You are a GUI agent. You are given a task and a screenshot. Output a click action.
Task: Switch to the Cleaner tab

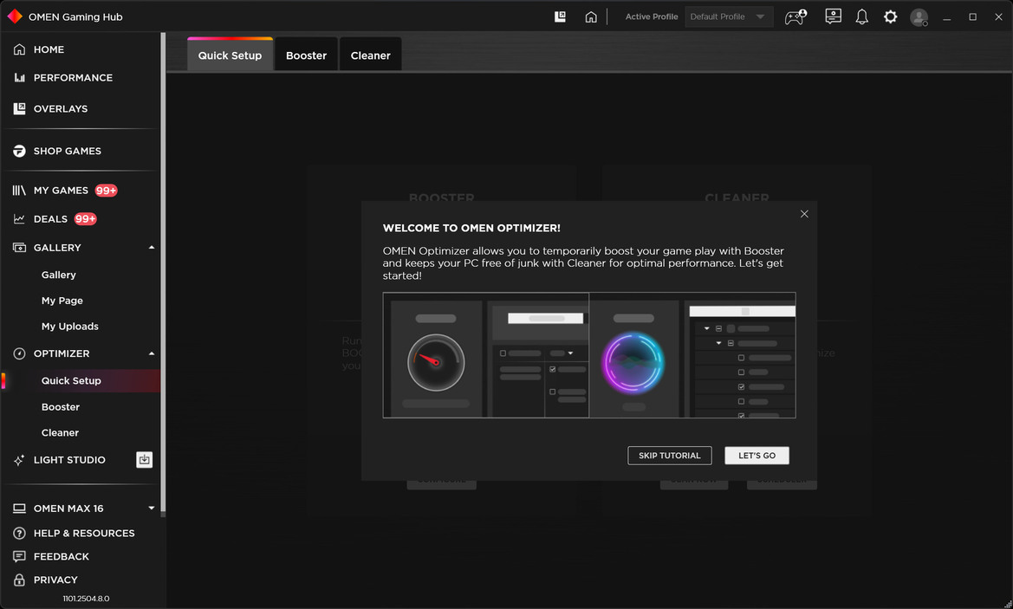tap(370, 55)
